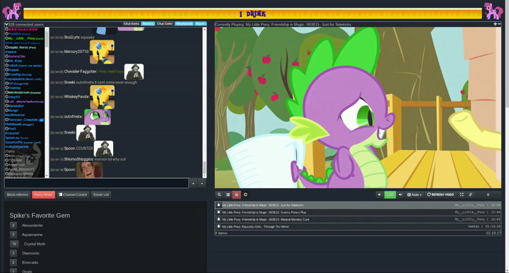509x273 pixels.
Task: Click the bell icon on S03E11 playlist row
Action: click(x=218, y=205)
